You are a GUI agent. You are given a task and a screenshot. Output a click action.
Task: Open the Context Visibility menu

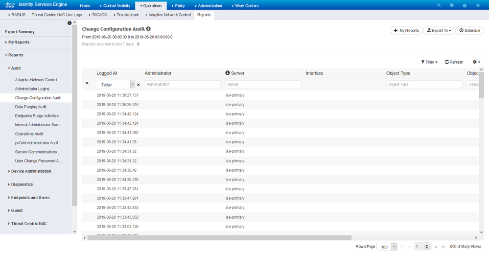(115, 5)
